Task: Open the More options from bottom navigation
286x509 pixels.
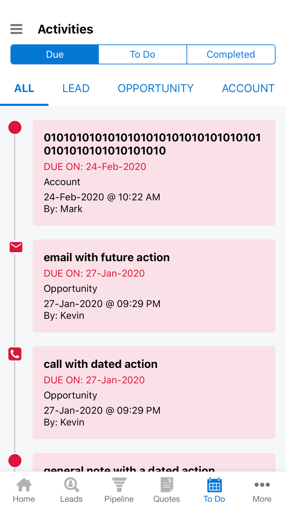Action: [x=262, y=489]
